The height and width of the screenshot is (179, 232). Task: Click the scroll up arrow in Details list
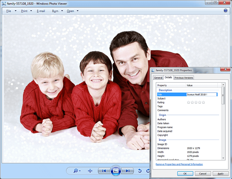(x=223, y=85)
